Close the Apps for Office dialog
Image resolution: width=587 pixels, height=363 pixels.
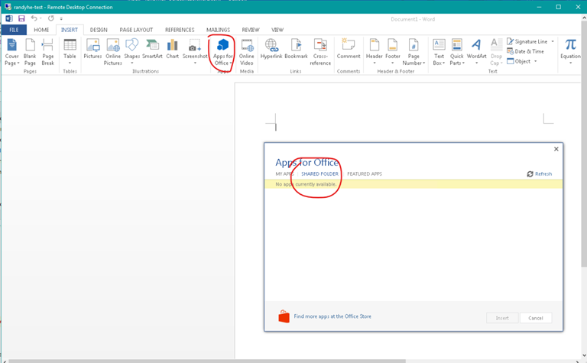point(556,149)
